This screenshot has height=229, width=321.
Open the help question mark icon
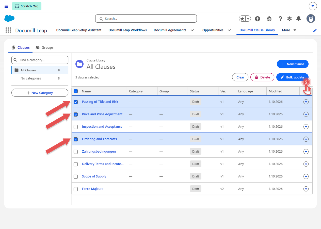(280, 19)
